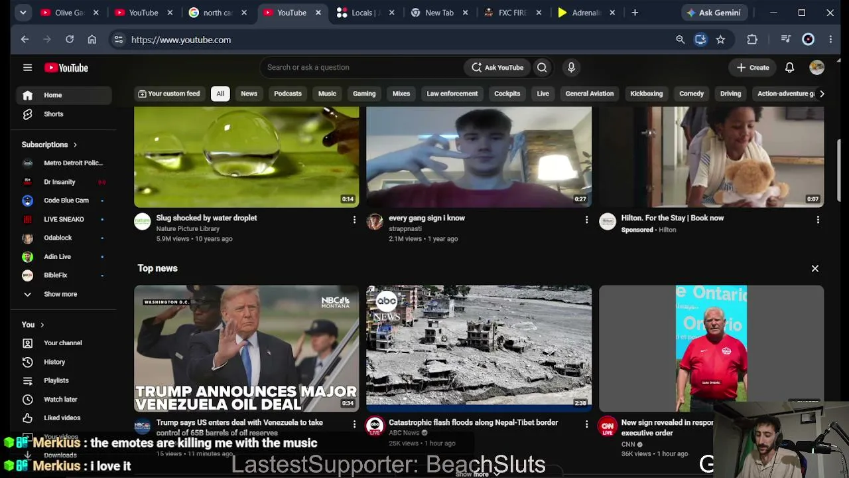Open the notifications bell

[x=789, y=67]
